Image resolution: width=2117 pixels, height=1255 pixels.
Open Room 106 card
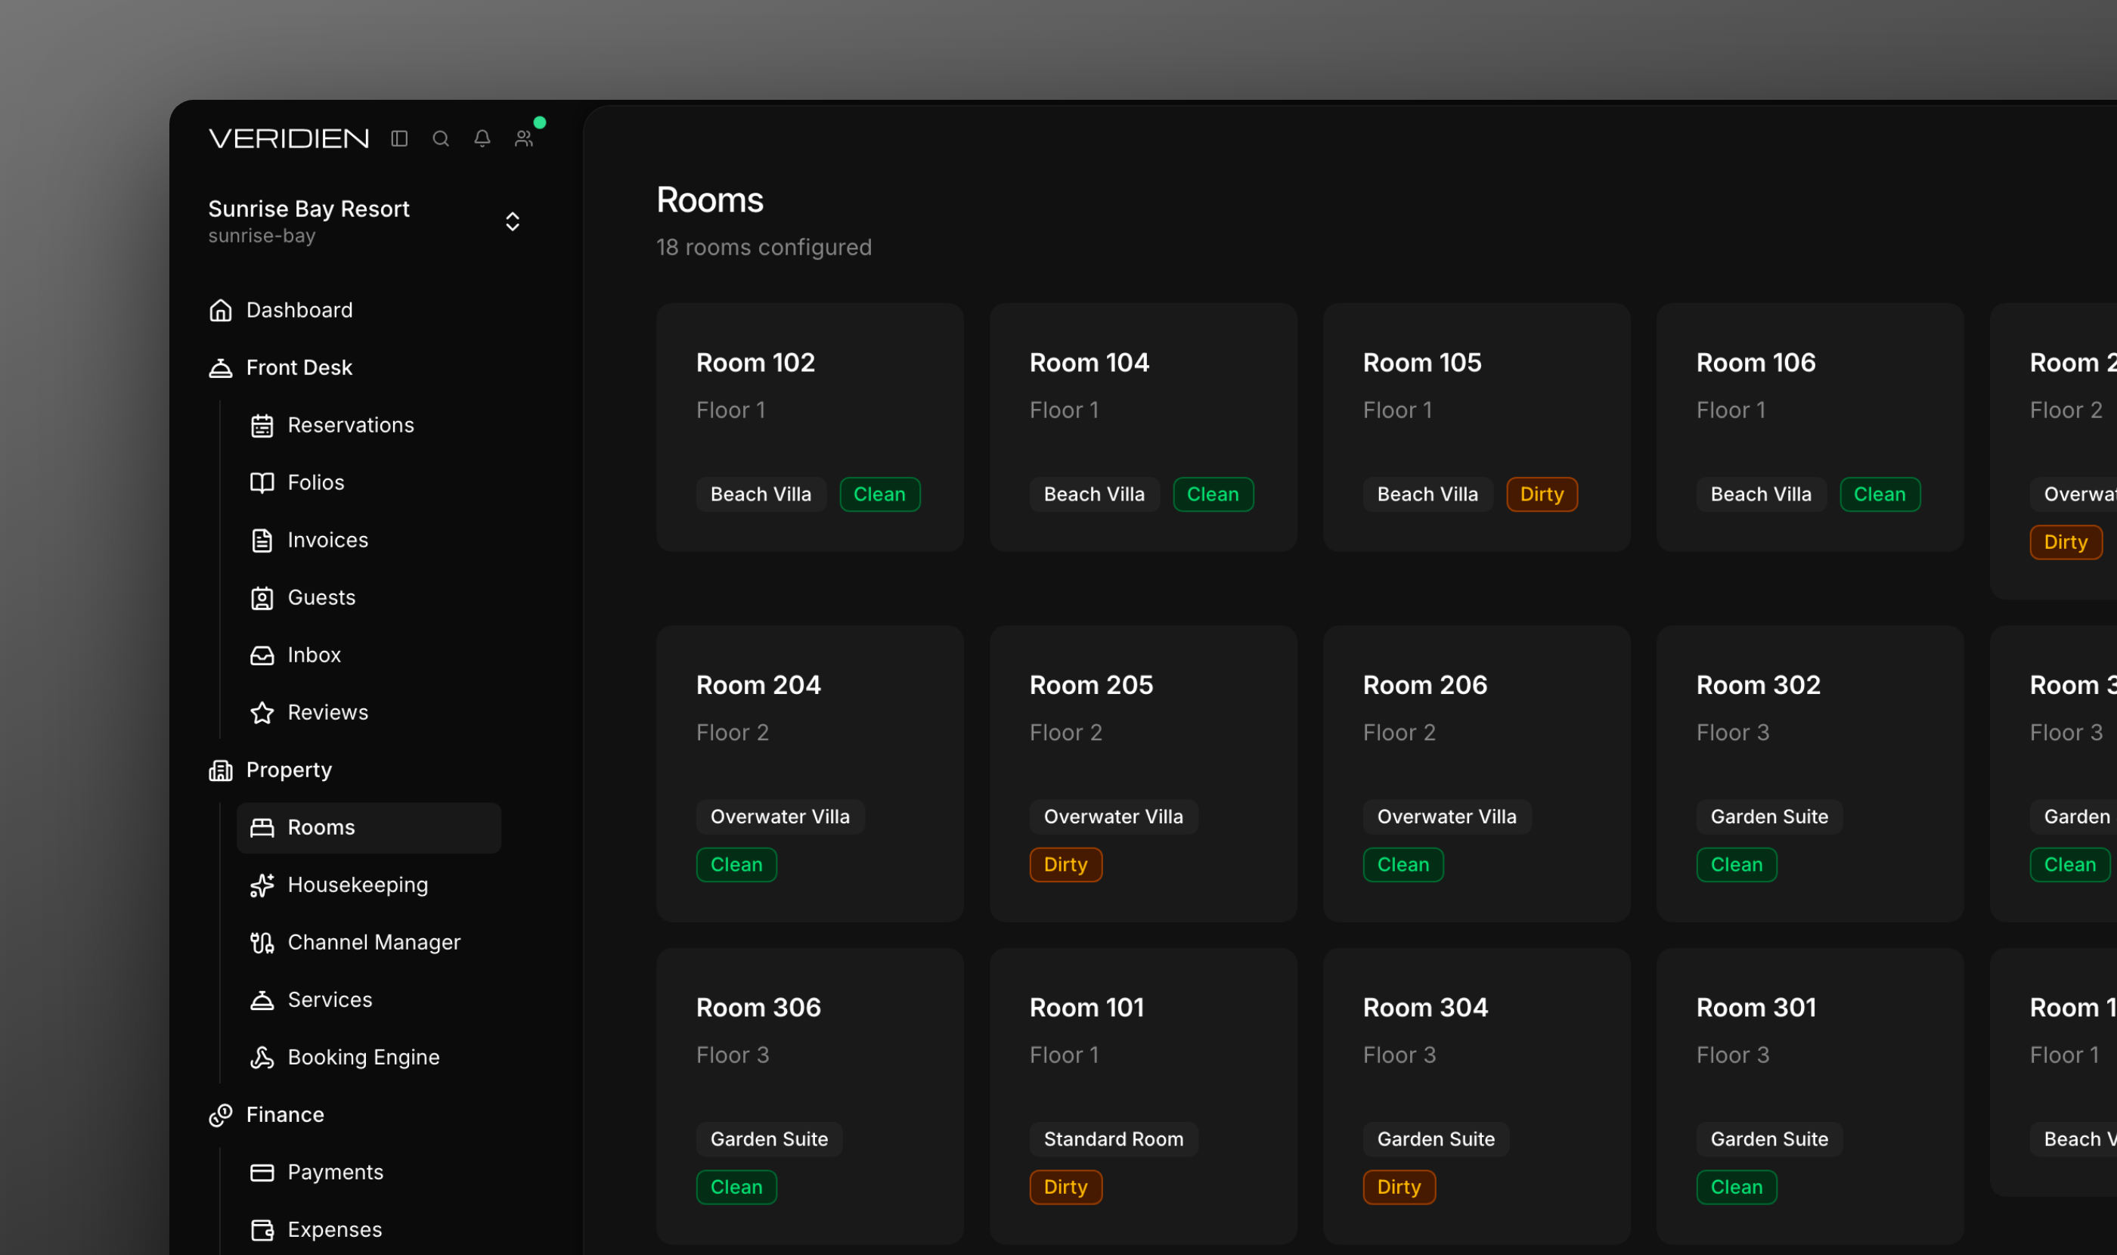(x=1810, y=428)
